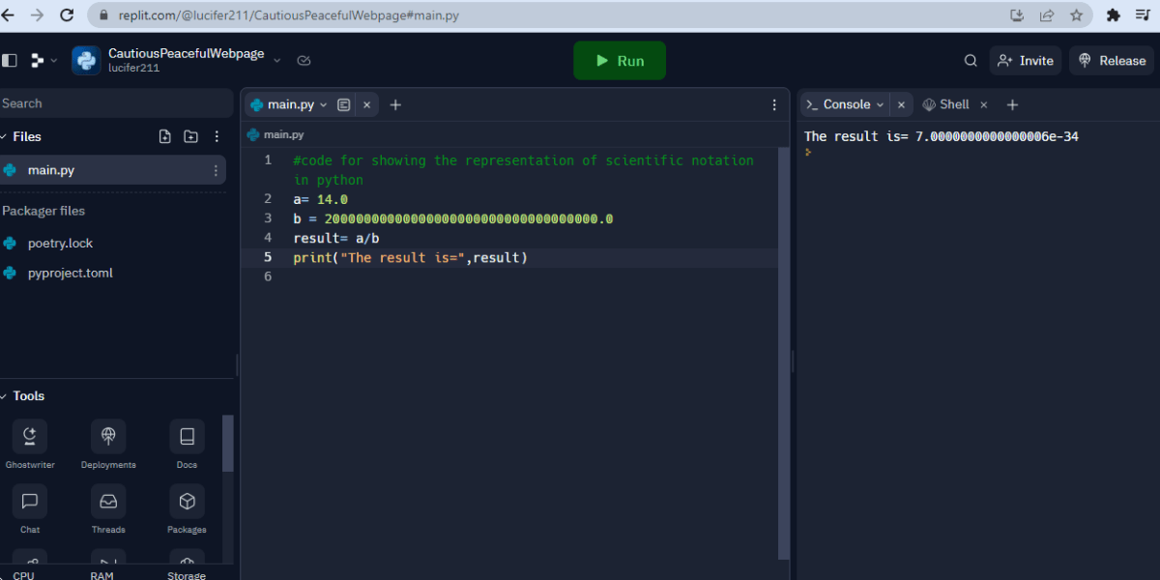Create a new folder in Files panel
Viewport: 1160px width, 580px height.
190,136
